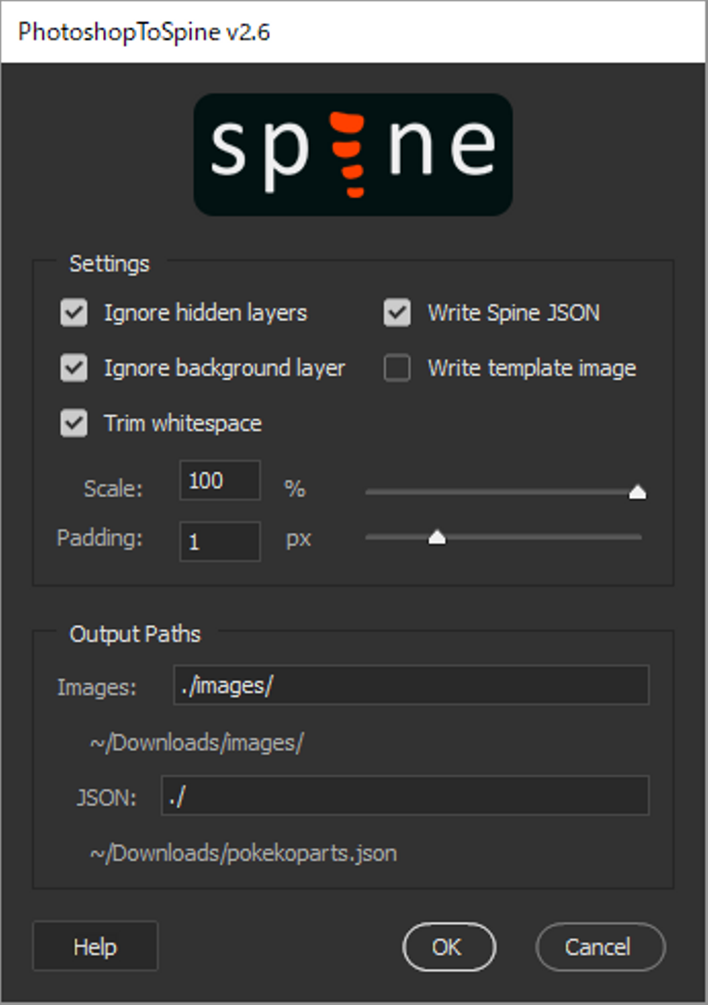
Task: Enable the Write template image checkbox
Action: coord(397,368)
